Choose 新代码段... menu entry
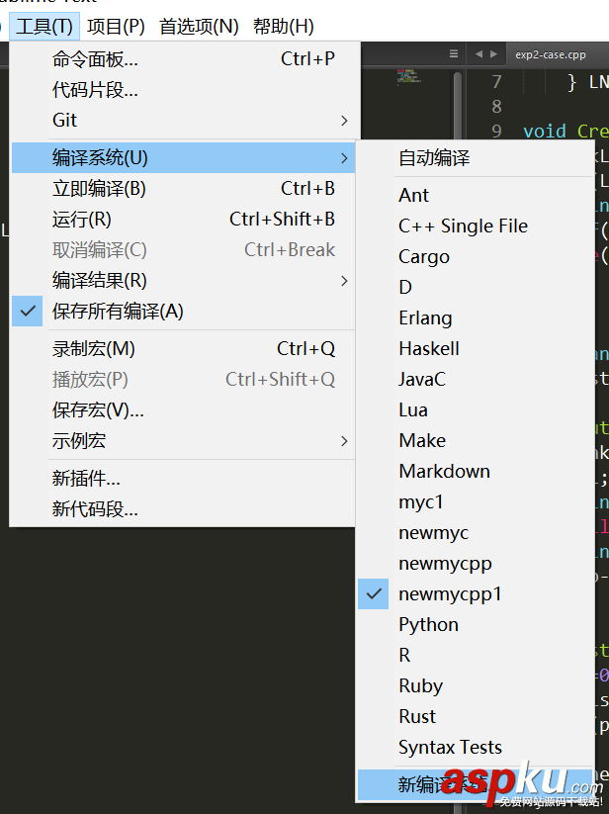Image resolution: width=609 pixels, height=814 pixels. (183, 509)
